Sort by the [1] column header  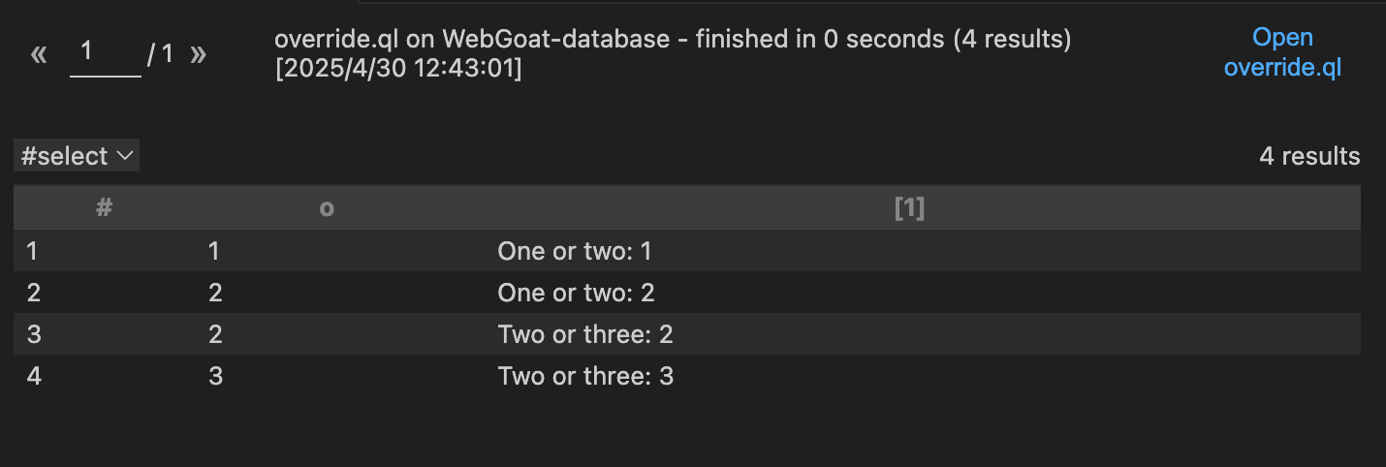[909, 207]
